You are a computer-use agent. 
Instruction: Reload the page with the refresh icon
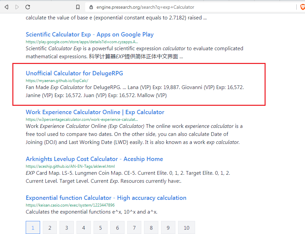[28, 7]
